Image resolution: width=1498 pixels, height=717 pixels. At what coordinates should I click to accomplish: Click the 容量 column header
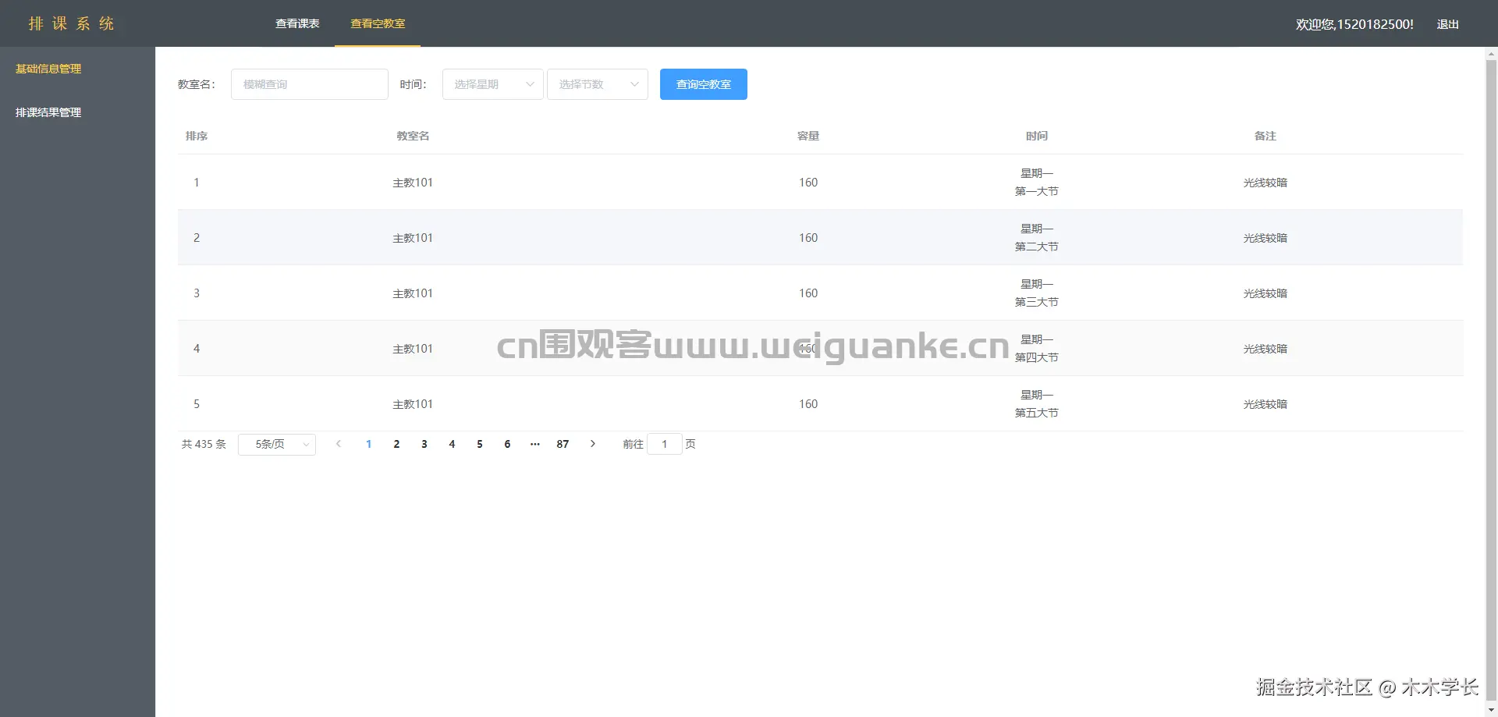point(808,136)
